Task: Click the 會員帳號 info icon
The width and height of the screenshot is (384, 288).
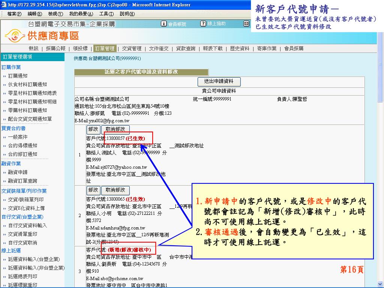Action: tap(163, 24)
